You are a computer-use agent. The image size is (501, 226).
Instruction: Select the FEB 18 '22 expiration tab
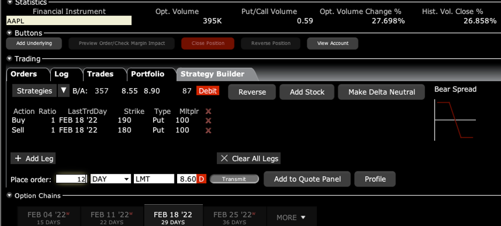[173, 216]
